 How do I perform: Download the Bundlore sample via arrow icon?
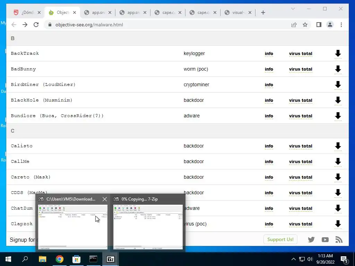pos(338,116)
